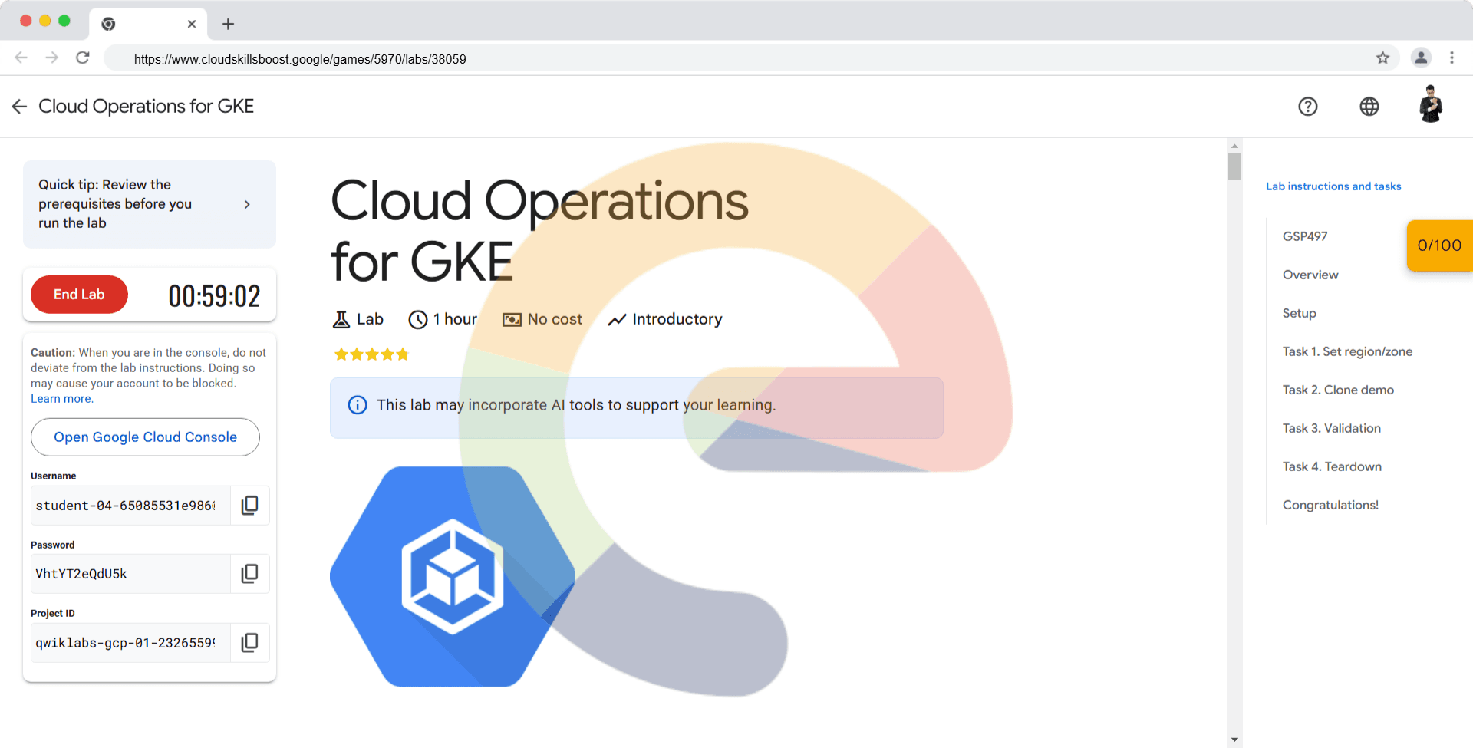The image size is (1473, 748).
Task: Click the 1 hour clock icon
Action: point(418,320)
